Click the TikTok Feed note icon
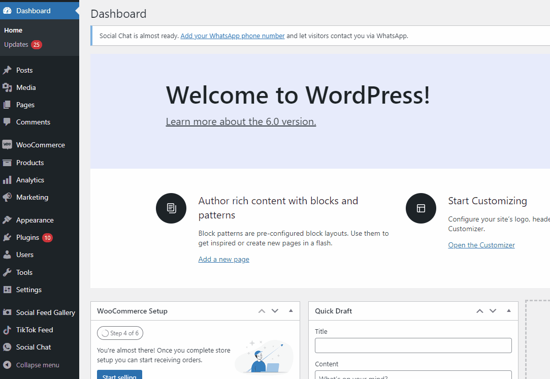Image resolution: width=550 pixels, height=379 pixels. [x=7, y=330]
